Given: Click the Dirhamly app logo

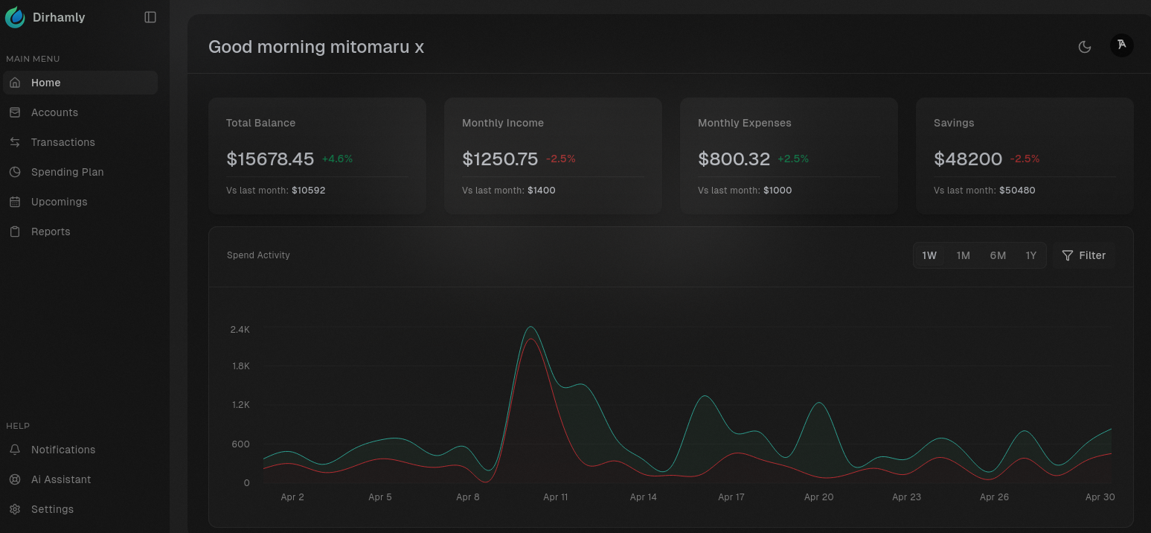Looking at the screenshot, I should pos(15,16).
